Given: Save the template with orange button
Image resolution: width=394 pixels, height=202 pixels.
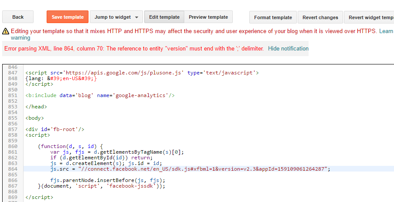Looking at the screenshot, I should [x=68, y=17].
